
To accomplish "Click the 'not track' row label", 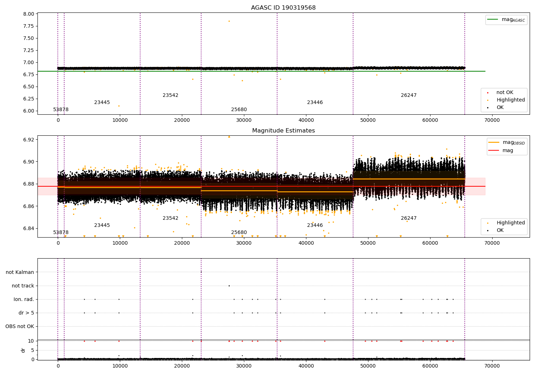I will [x=23, y=286].
